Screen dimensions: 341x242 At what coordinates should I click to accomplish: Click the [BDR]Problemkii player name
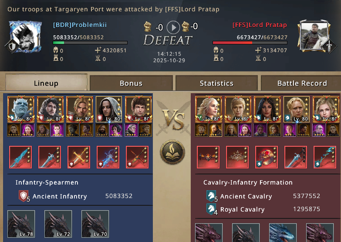click(80, 25)
